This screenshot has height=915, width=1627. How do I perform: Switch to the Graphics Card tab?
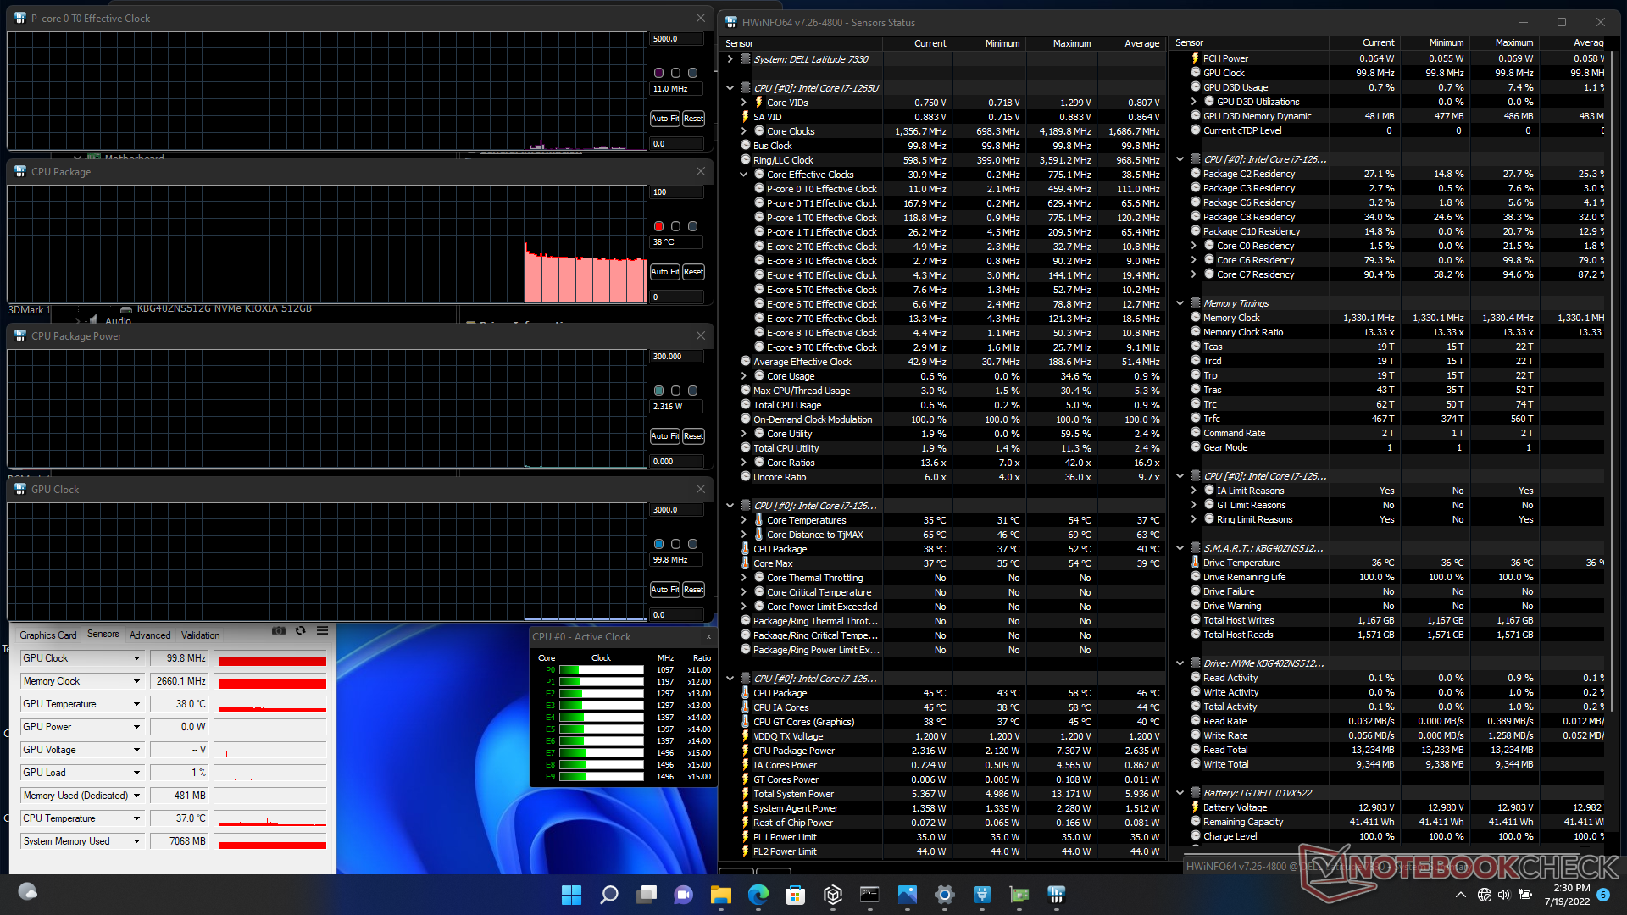point(47,635)
